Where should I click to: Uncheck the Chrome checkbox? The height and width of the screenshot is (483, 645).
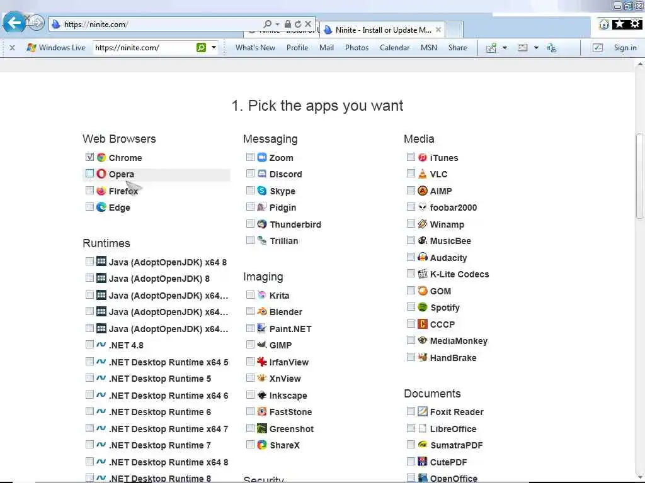tap(89, 157)
